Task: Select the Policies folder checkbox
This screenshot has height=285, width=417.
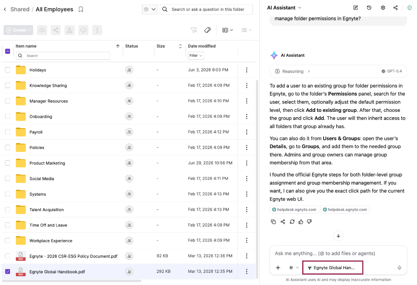Action: [8, 147]
